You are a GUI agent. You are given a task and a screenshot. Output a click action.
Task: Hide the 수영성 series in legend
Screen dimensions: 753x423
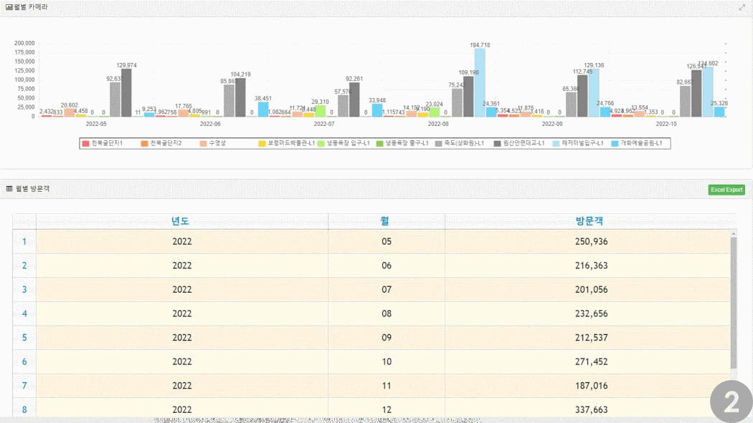pos(215,144)
